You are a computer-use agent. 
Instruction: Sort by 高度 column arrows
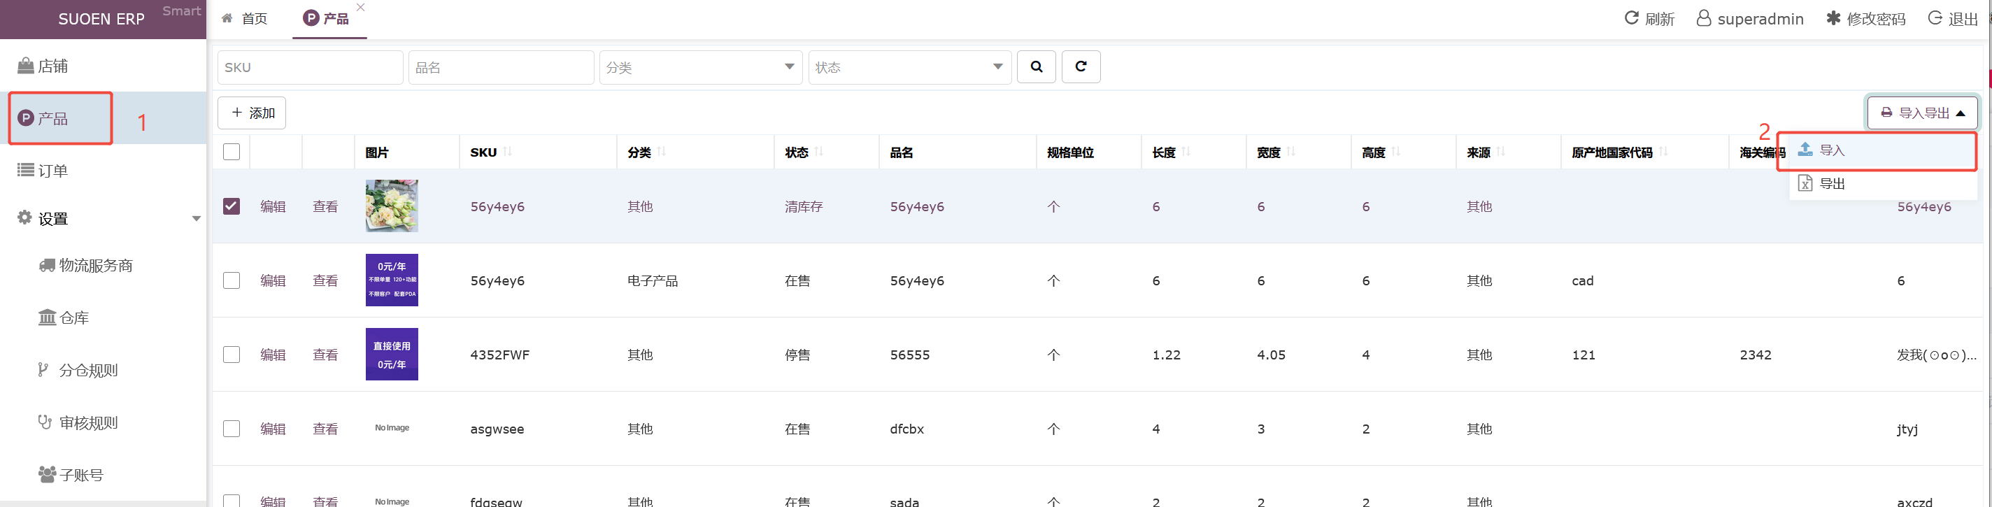1396,152
